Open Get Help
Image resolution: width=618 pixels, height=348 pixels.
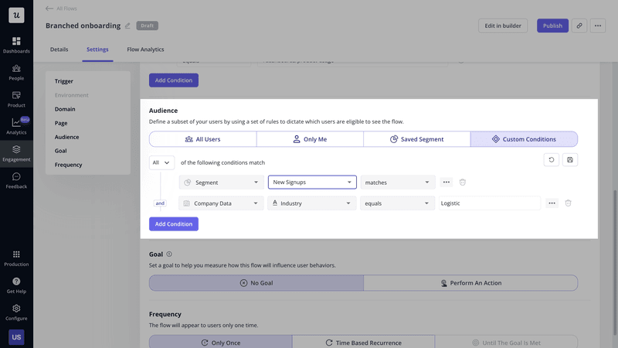16,285
